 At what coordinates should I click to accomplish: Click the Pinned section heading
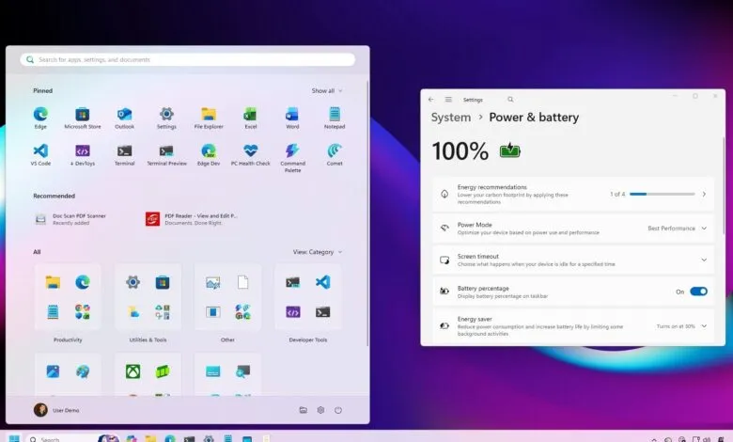42,90
